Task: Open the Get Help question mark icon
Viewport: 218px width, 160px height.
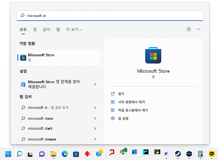Action: click(99, 153)
